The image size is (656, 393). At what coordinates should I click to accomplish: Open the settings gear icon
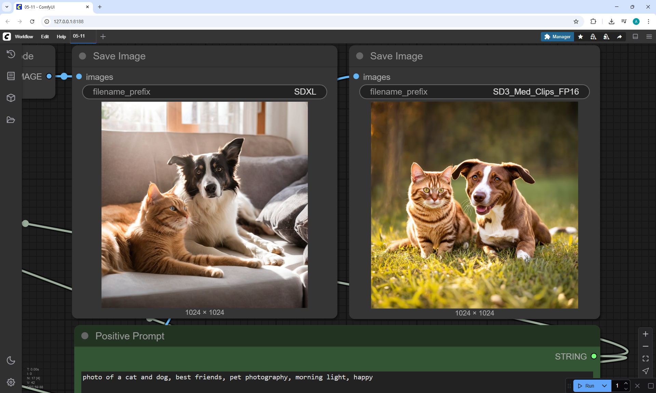pyautogui.click(x=11, y=382)
